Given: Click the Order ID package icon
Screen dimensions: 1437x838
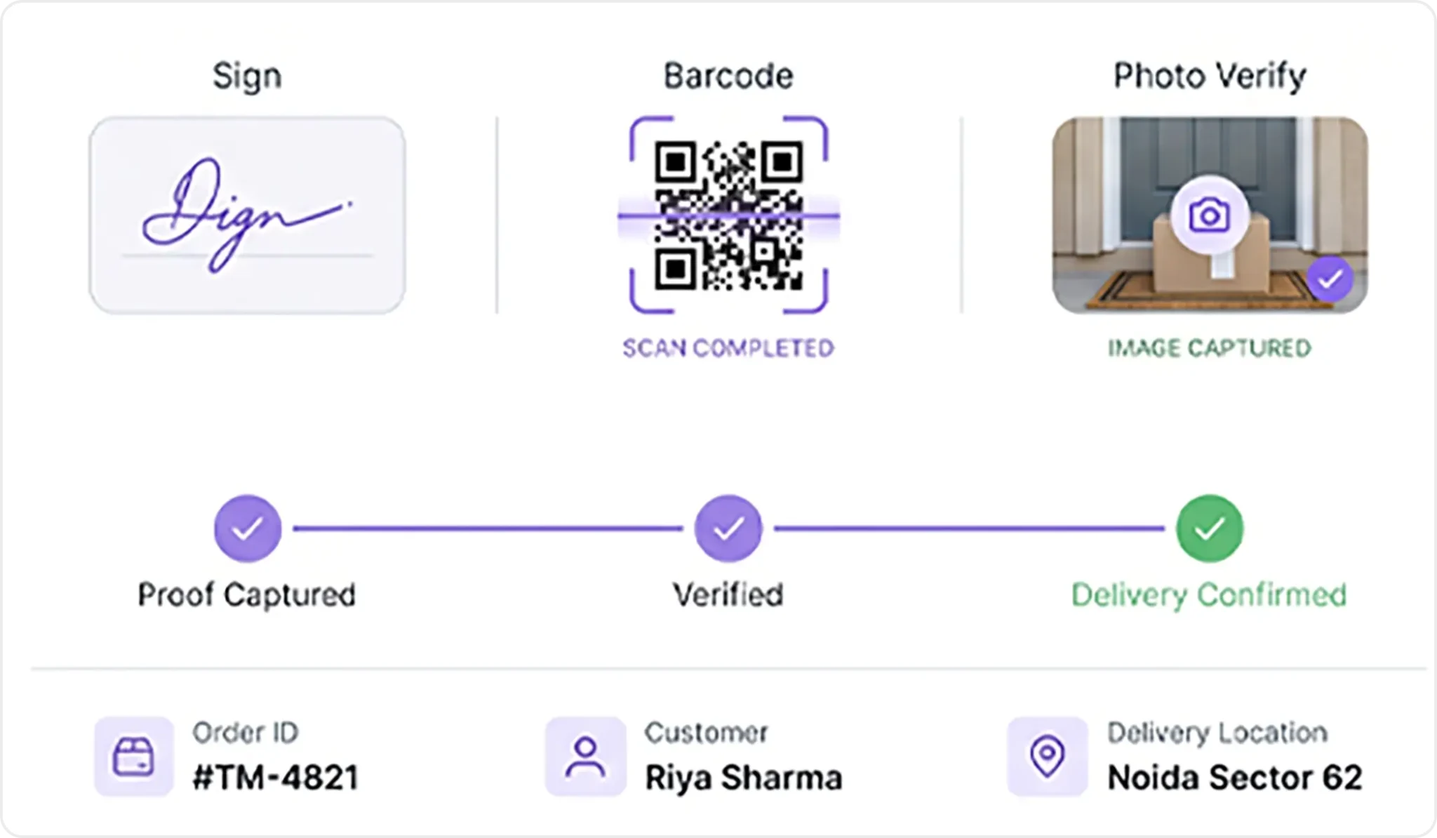Looking at the screenshot, I should tap(134, 757).
